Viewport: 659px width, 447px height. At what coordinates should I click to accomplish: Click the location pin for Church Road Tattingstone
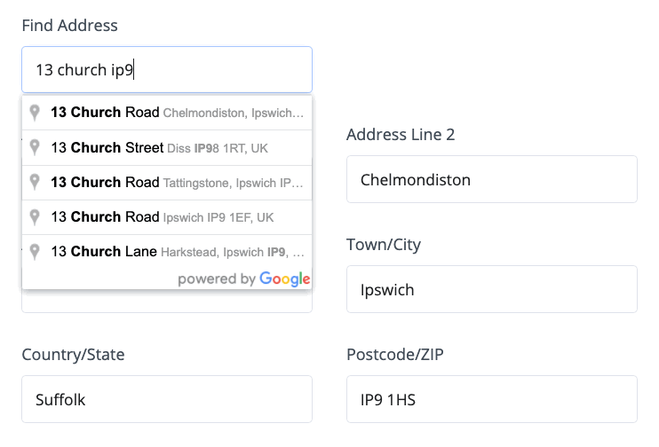[x=35, y=182]
